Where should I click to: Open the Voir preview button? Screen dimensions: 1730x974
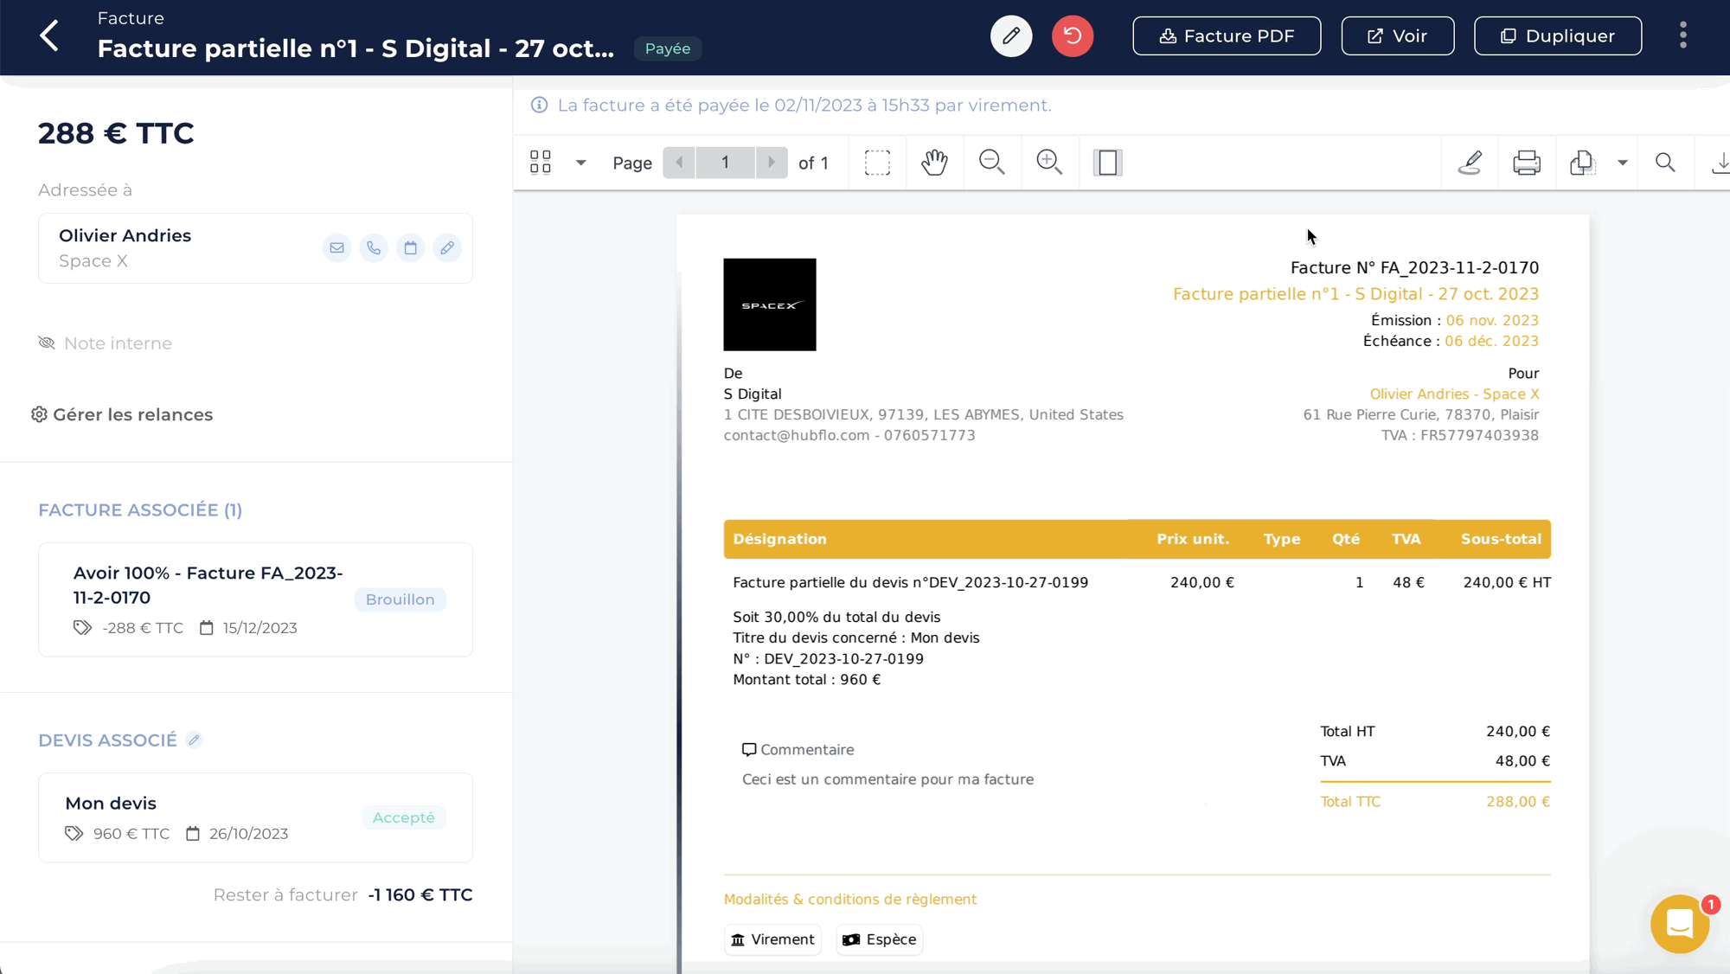tap(1398, 36)
